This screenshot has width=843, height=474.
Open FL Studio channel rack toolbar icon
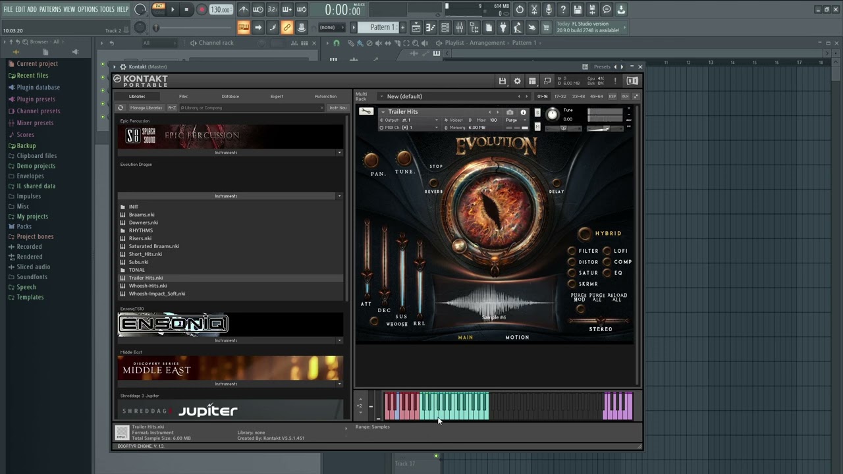445,27
